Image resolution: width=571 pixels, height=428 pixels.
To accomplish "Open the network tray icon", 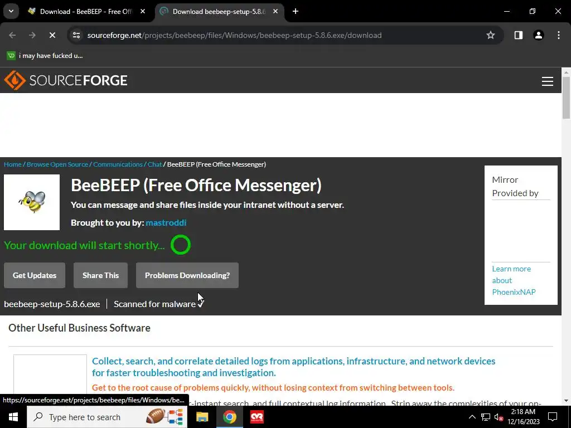I will [x=486, y=417].
